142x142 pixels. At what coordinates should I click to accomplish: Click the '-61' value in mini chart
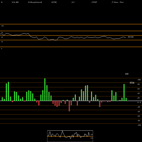point(91,138)
